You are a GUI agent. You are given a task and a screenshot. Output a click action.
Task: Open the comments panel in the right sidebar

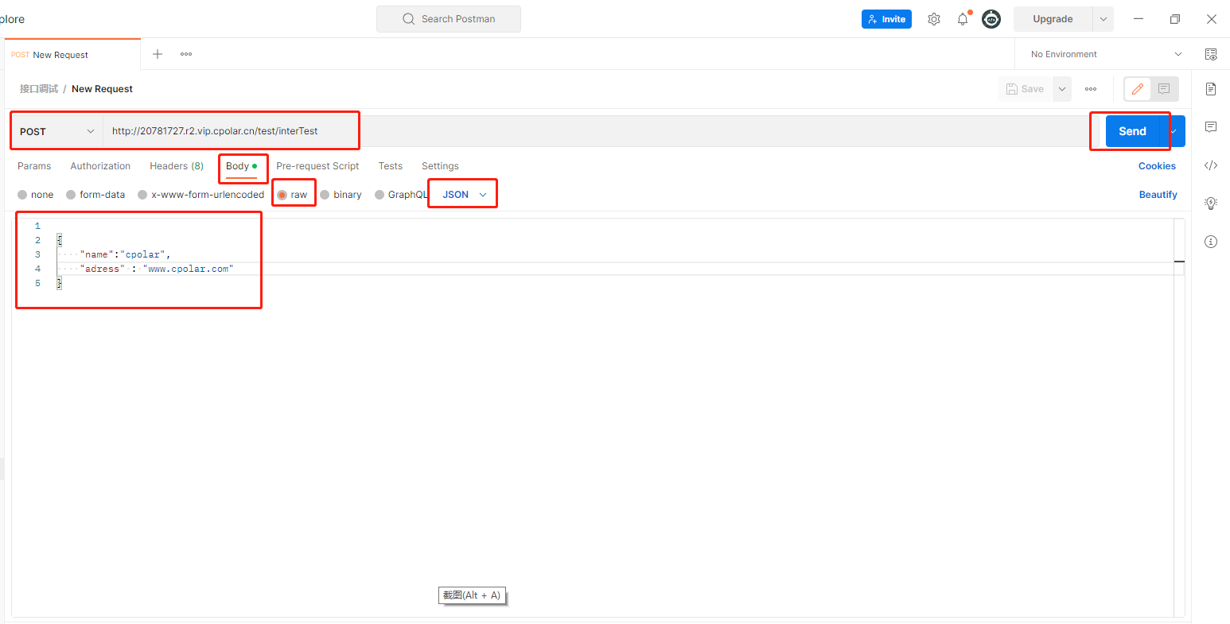pos(1211,127)
